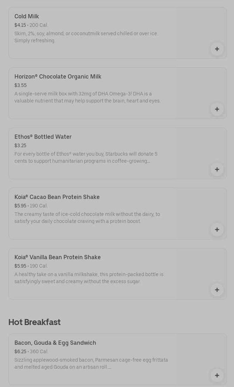Click the Hot Breakfast section heading
Screen dimensions: 234x387
(x=35, y=322)
